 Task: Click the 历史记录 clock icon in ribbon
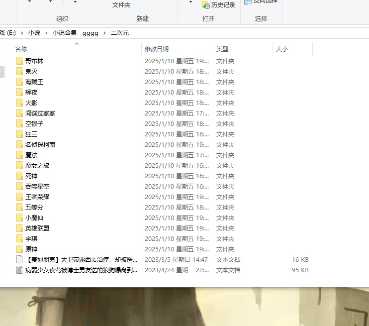click(x=206, y=5)
